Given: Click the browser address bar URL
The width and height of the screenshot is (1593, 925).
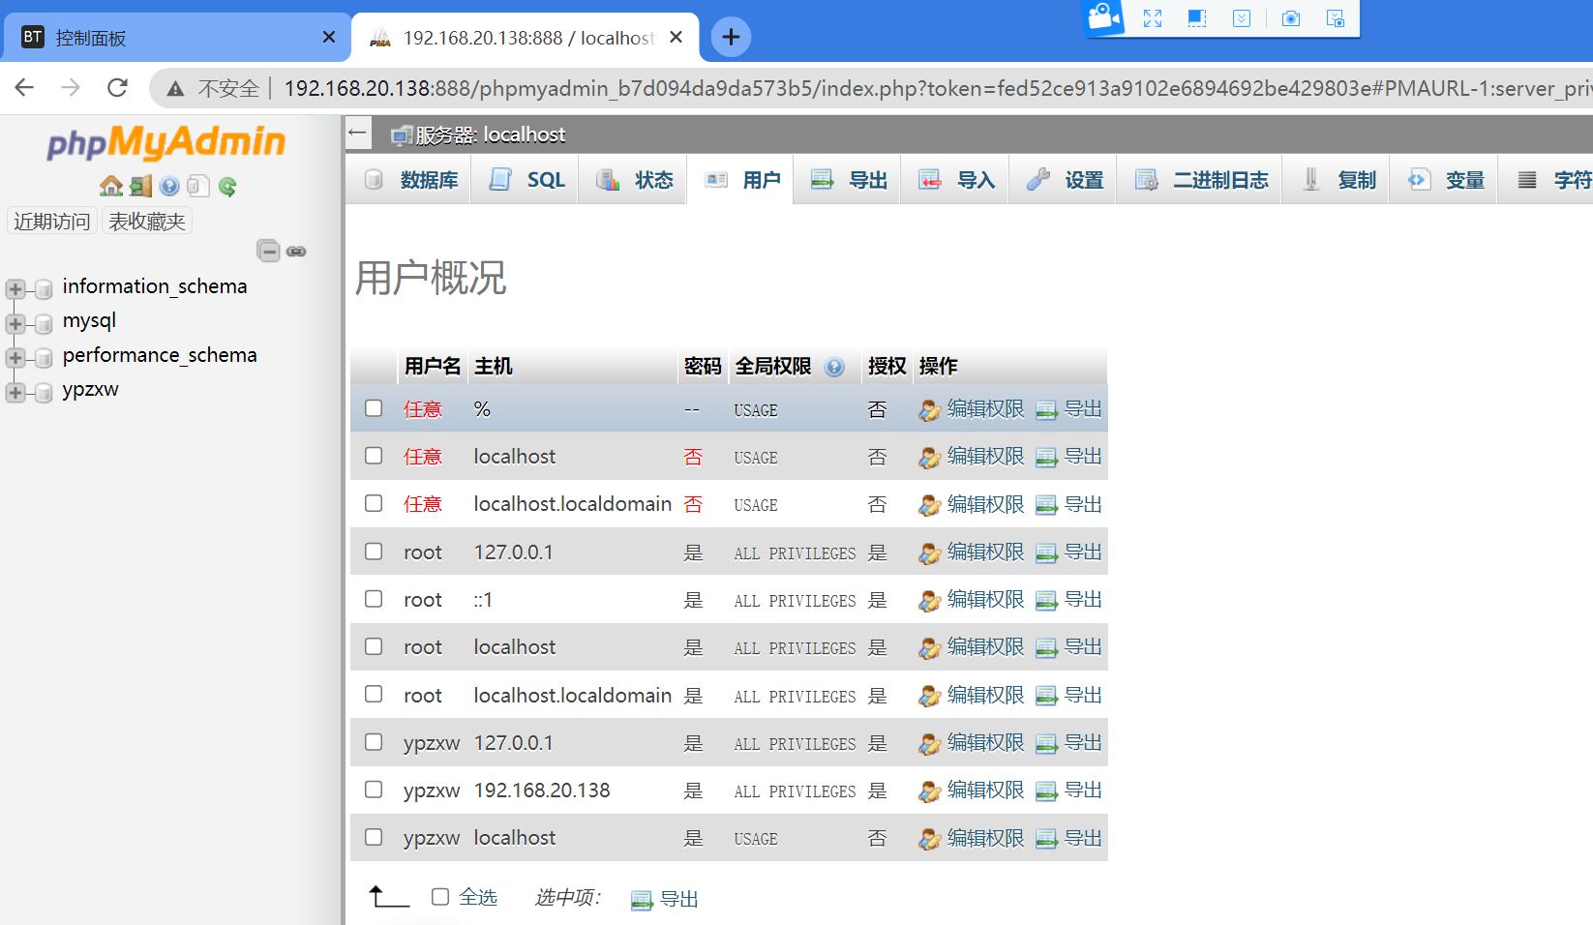Looking at the screenshot, I should (x=937, y=89).
